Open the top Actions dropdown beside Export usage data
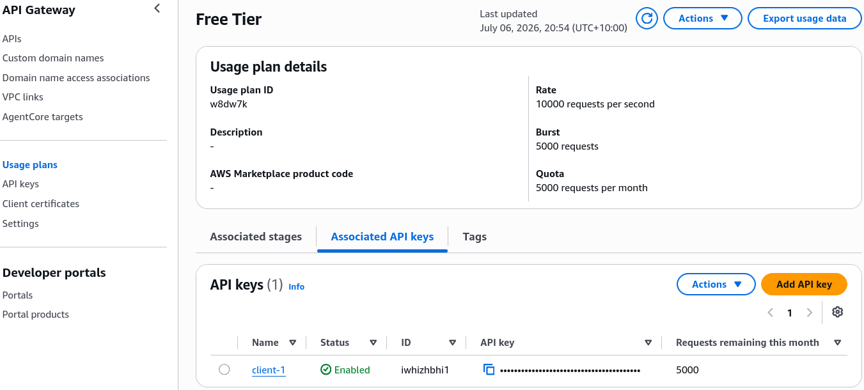This screenshot has height=390, width=864. tap(703, 19)
